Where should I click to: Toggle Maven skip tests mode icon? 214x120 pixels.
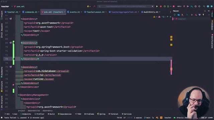[203, 15]
